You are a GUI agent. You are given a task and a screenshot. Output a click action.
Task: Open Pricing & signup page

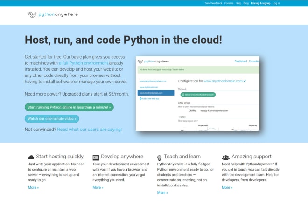click(260, 3)
